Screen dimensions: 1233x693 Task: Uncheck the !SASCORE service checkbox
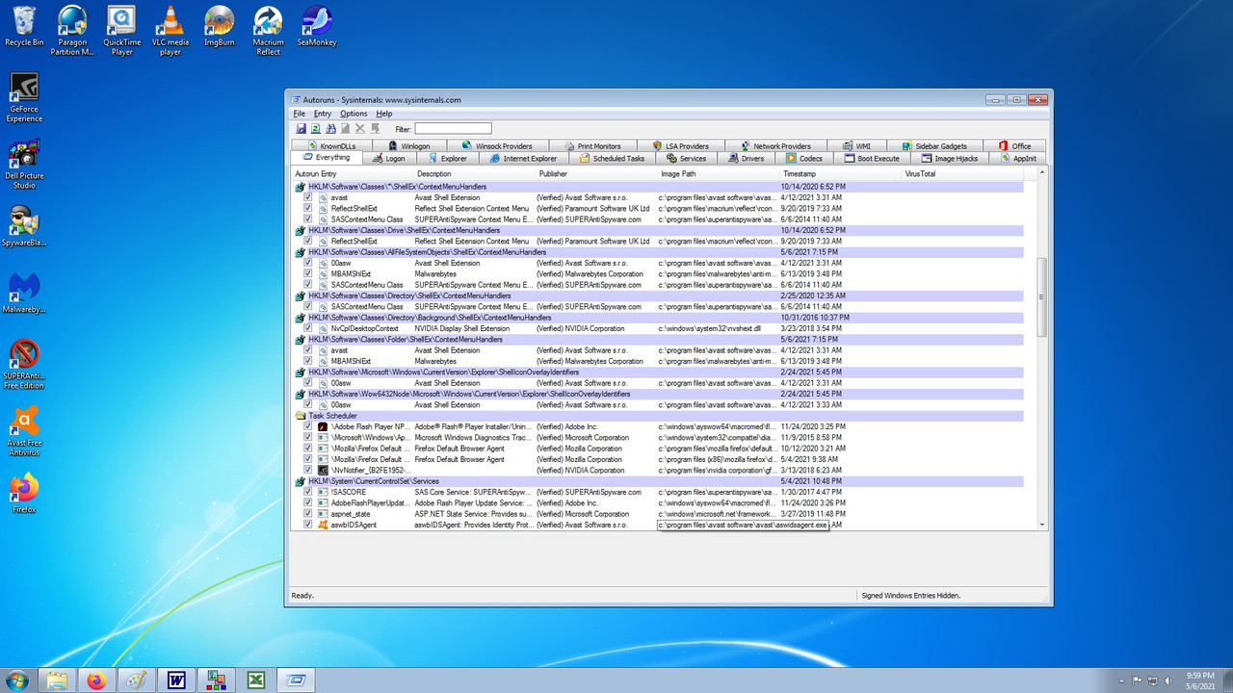tap(308, 492)
